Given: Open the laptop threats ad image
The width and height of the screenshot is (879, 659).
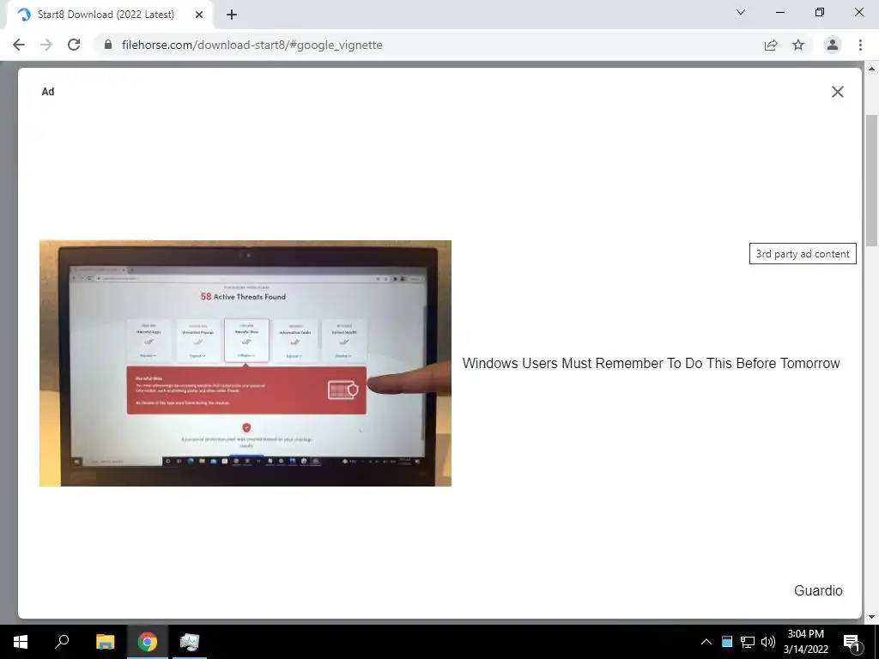Looking at the screenshot, I should click(246, 363).
